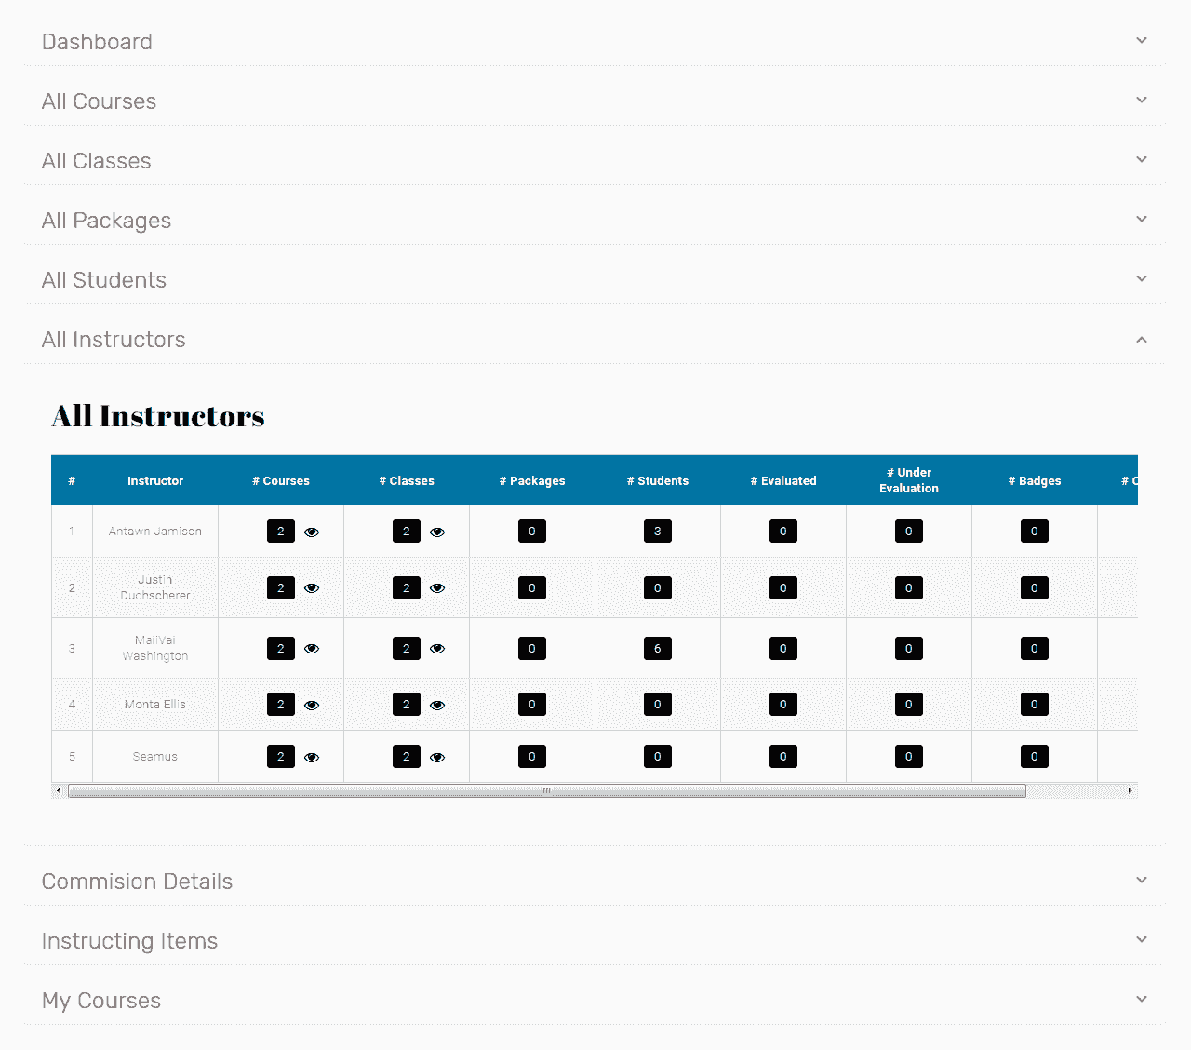Open the Dashboard accordion title
Screen dimensions: 1191x1050
tap(97, 42)
